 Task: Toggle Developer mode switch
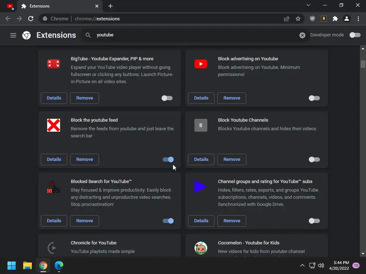355,35
